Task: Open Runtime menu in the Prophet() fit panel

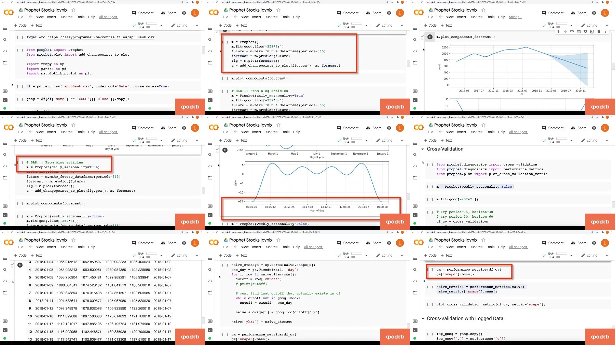Action: click(x=271, y=17)
